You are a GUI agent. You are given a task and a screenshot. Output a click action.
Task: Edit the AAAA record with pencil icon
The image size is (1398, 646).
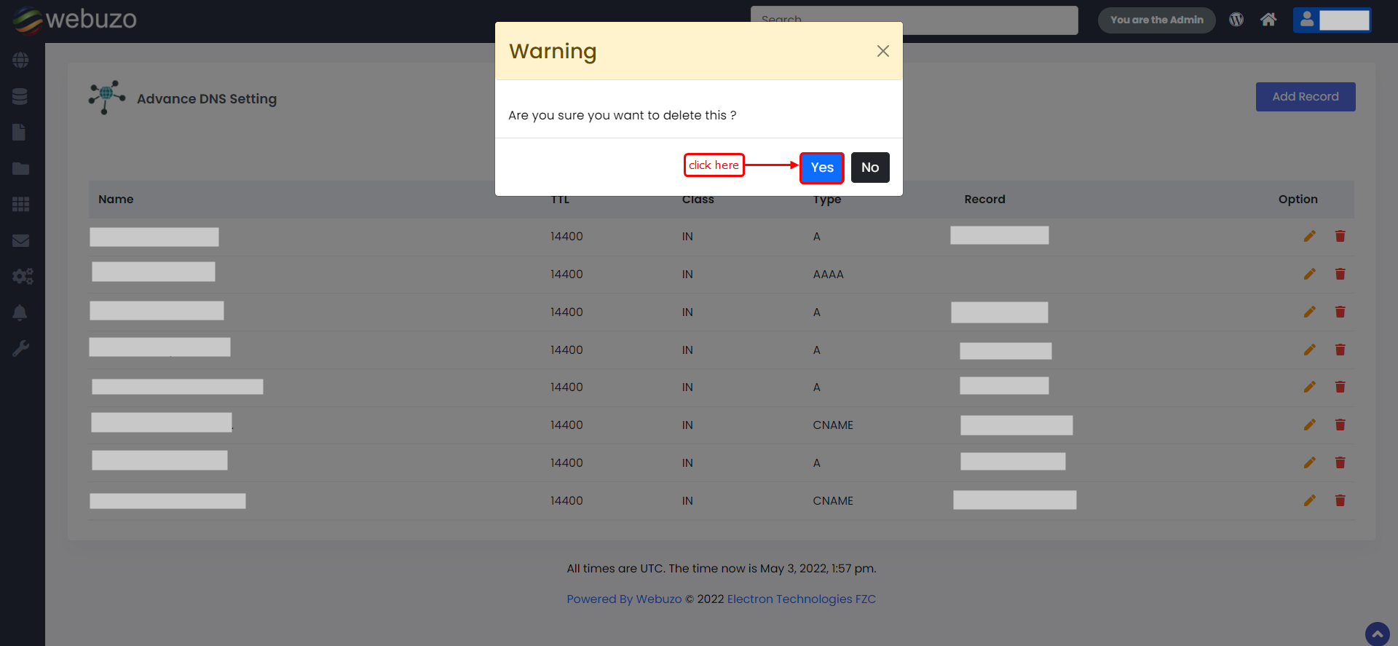tap(1309, 274)
